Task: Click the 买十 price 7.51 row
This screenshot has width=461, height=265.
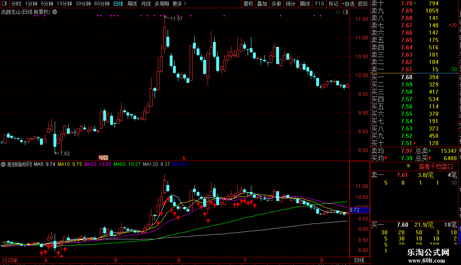Action: pyautogui.click(x=414, y=143)
